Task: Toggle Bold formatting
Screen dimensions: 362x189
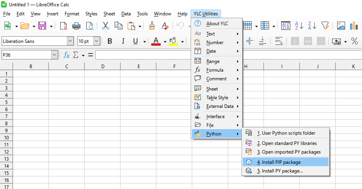Action: (x=110, y=41)
